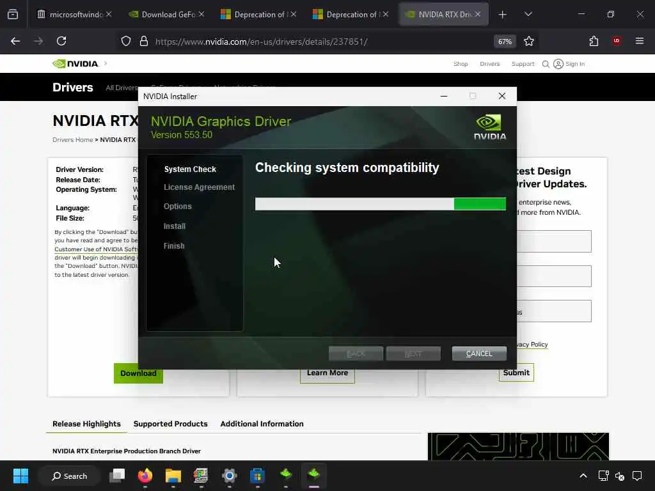Click the NVIDIA logo inside the installer window
This screenshot has height=491, width=655.
pos(490,127)
